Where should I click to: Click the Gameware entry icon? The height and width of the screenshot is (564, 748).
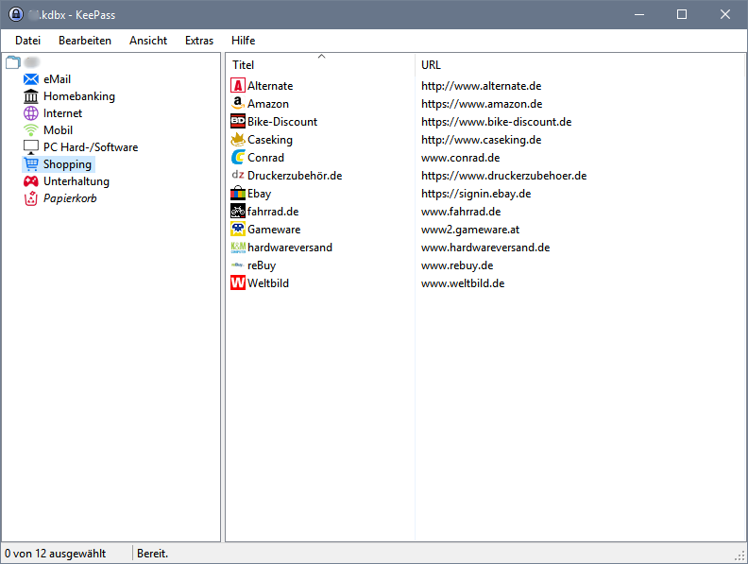(238, 229)
